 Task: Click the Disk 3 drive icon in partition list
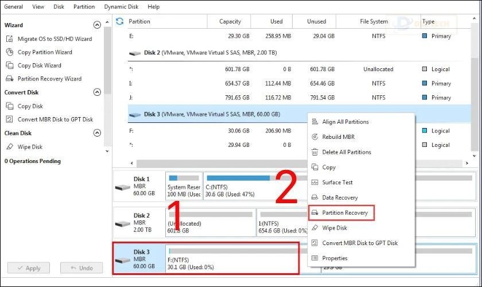coord(135,115)
